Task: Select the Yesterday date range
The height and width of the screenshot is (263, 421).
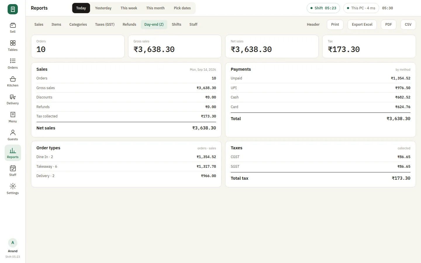Action: pyautogui.click(x=103, y=8)
